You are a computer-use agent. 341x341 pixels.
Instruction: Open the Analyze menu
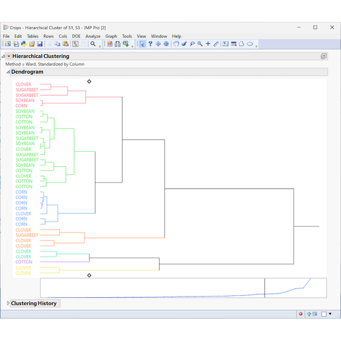93,37
